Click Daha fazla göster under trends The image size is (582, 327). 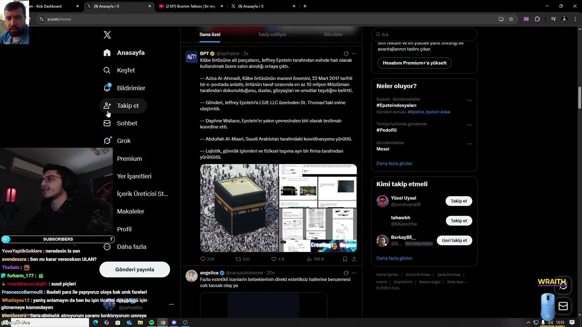[394, 163]
